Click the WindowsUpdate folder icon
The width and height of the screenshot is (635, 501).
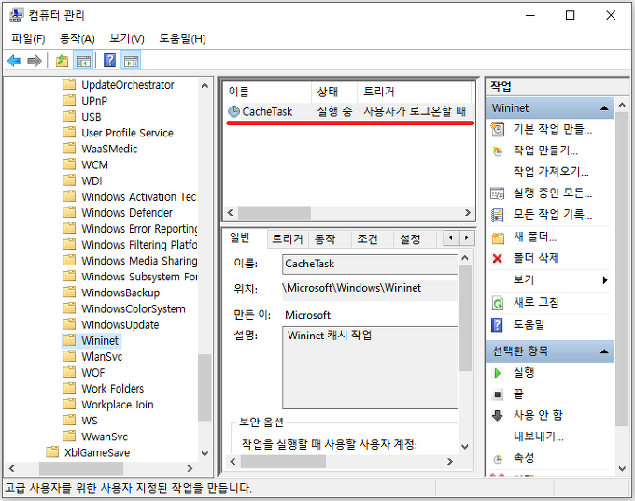pos(69,323)
